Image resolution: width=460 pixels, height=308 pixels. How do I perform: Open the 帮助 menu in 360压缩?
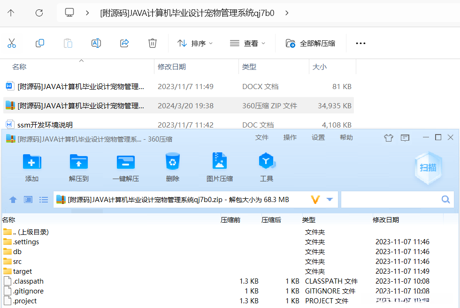tap(346, 137)
